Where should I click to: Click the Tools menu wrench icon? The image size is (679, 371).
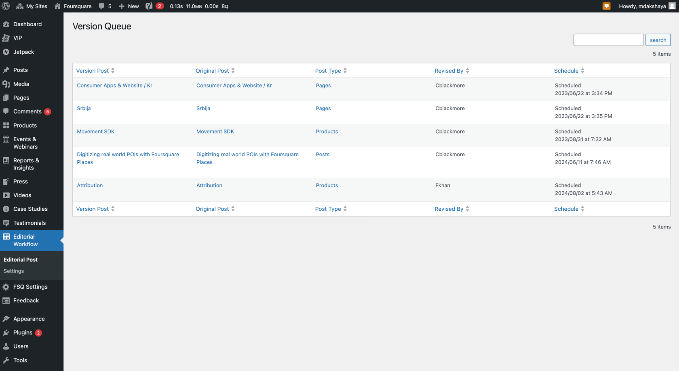[x=6, y=361]
